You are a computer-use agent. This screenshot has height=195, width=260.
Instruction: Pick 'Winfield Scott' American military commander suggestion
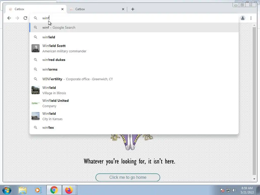pos(134,48)
